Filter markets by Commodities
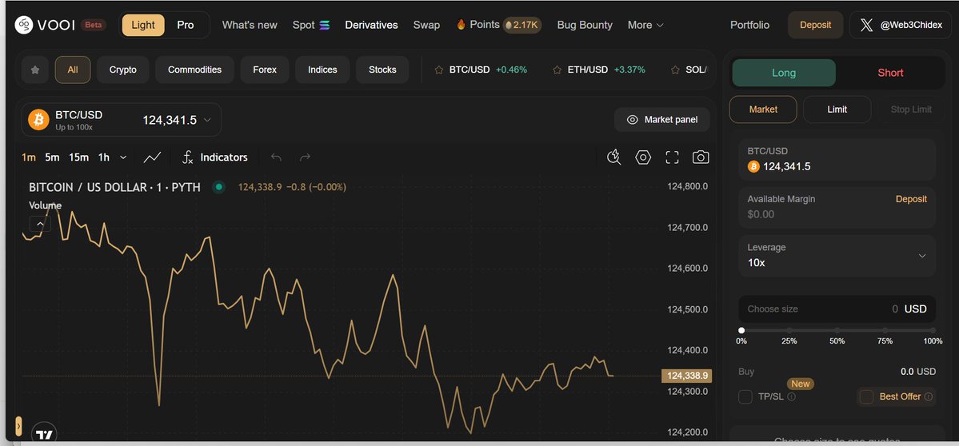The width and height of the screenshot is (959, 446). click(x=194, y=70)
